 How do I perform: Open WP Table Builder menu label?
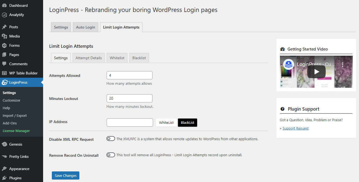[23, 73]
